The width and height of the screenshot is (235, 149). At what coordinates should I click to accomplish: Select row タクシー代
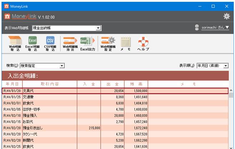(x=115, y=134)
